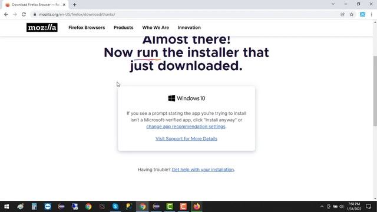Click the browser forward arrow

click(x=15, y=14)
